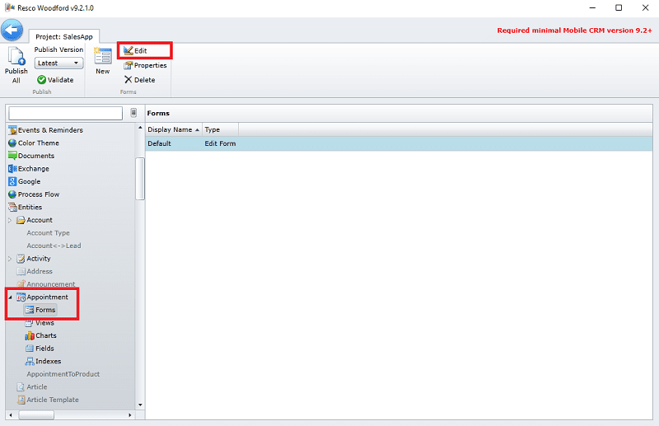Click the Validate green checkmark button
This screenshot has width=659, height=426.
click(55, 79)
